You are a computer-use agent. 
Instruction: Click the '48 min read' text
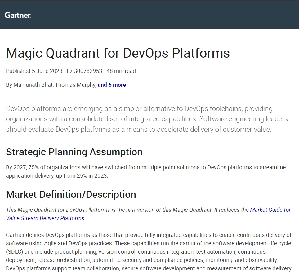coord(121,71)
